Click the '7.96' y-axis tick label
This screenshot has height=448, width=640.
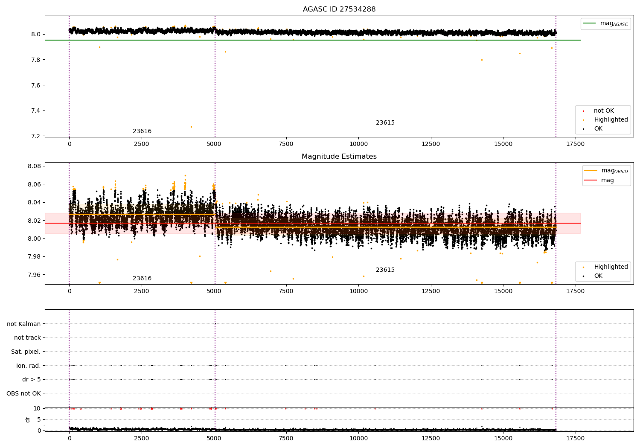[x=34, y=275]
